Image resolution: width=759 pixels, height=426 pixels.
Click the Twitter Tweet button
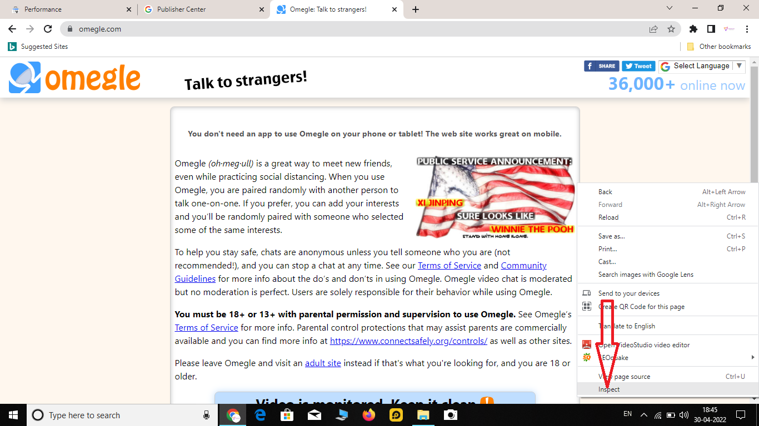point(638,66)
